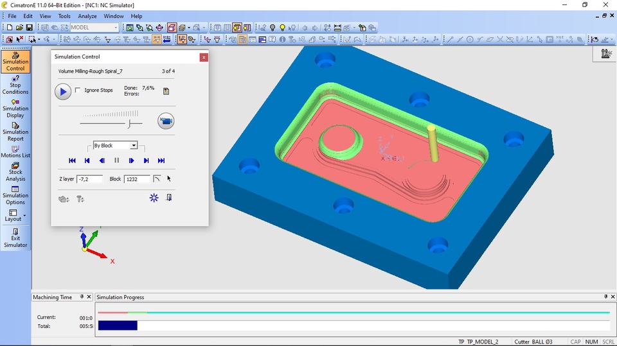617x346 pixels.
Task: Click the top-right viewport tool icon
Action: click(x=606, y=54)
